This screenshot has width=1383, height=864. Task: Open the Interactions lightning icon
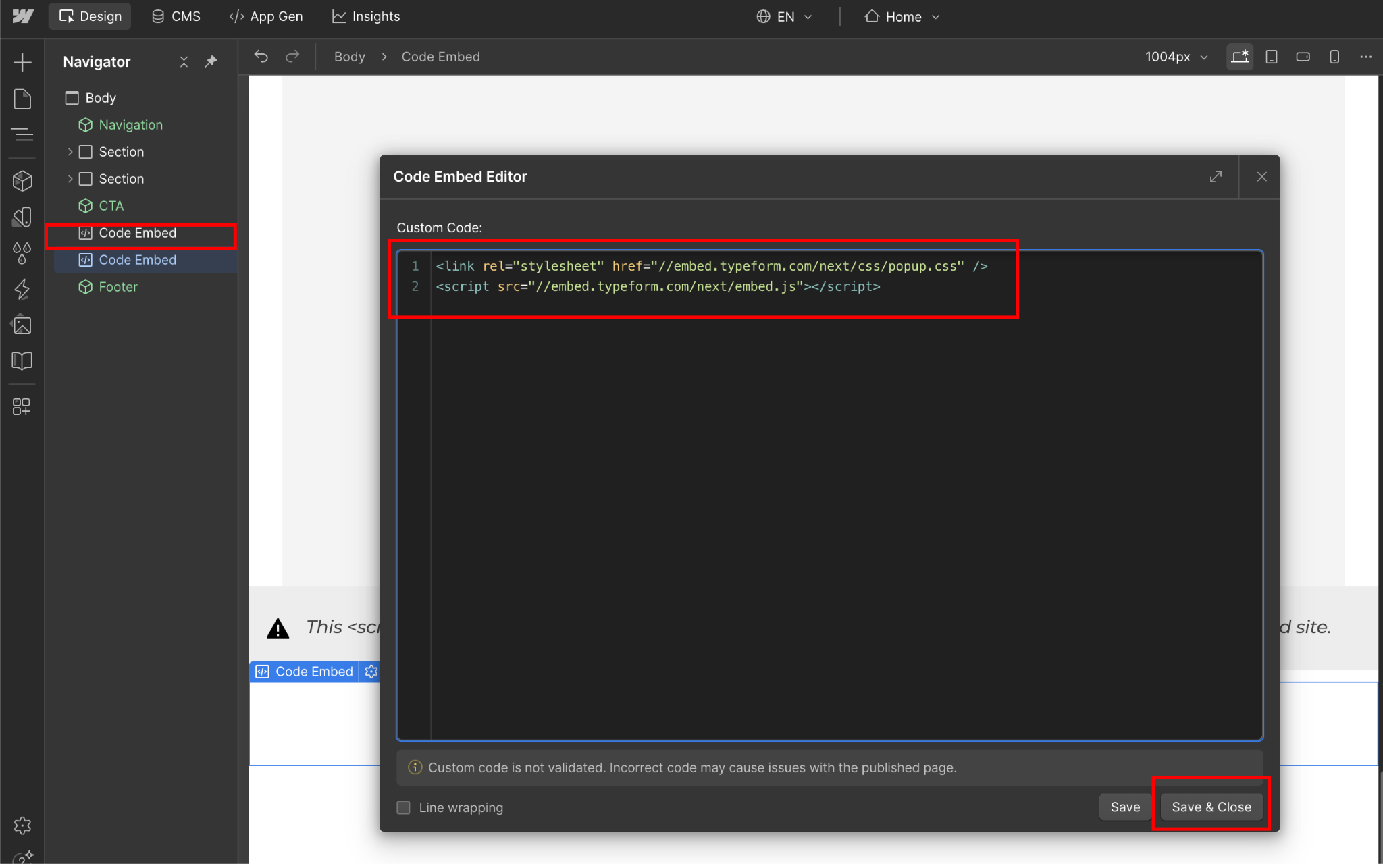pyautogui.click(x=22, y=289)
